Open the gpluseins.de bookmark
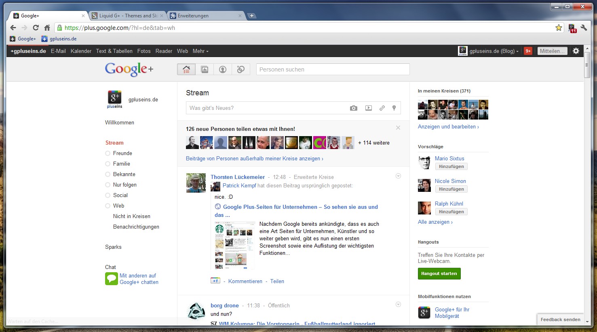This screenshot has width=597, height=332. coord(59,39)
